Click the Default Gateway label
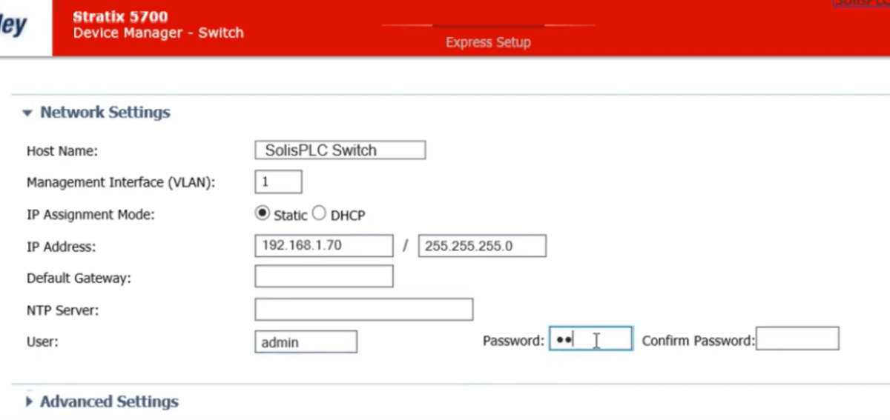The width and height of the screenshot is (890, 420). click(x=79, y=279)
